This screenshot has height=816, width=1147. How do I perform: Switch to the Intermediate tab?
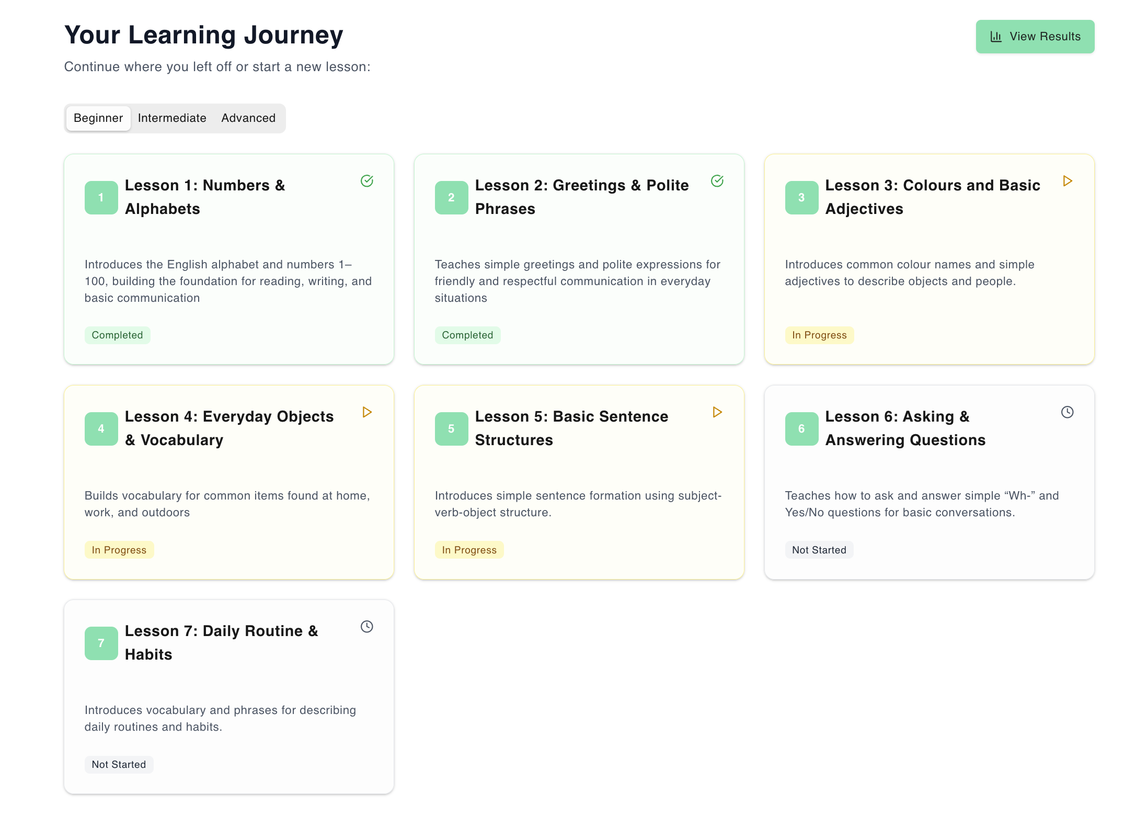[x=172, y=118]
